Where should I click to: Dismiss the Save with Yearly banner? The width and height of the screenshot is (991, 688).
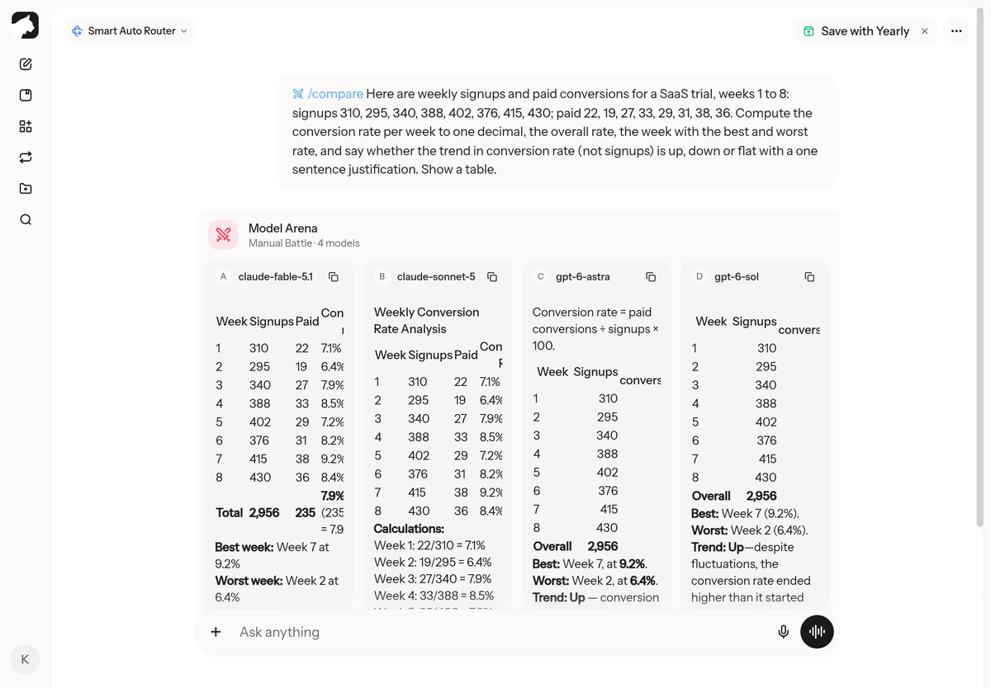924,31
